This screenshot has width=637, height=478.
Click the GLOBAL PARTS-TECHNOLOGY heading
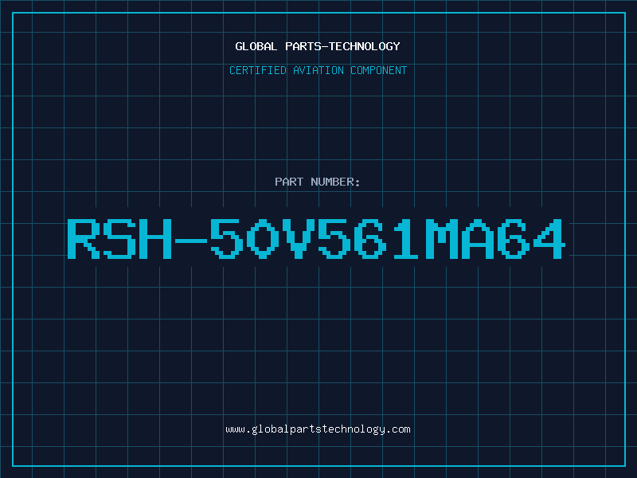point(318,46)
